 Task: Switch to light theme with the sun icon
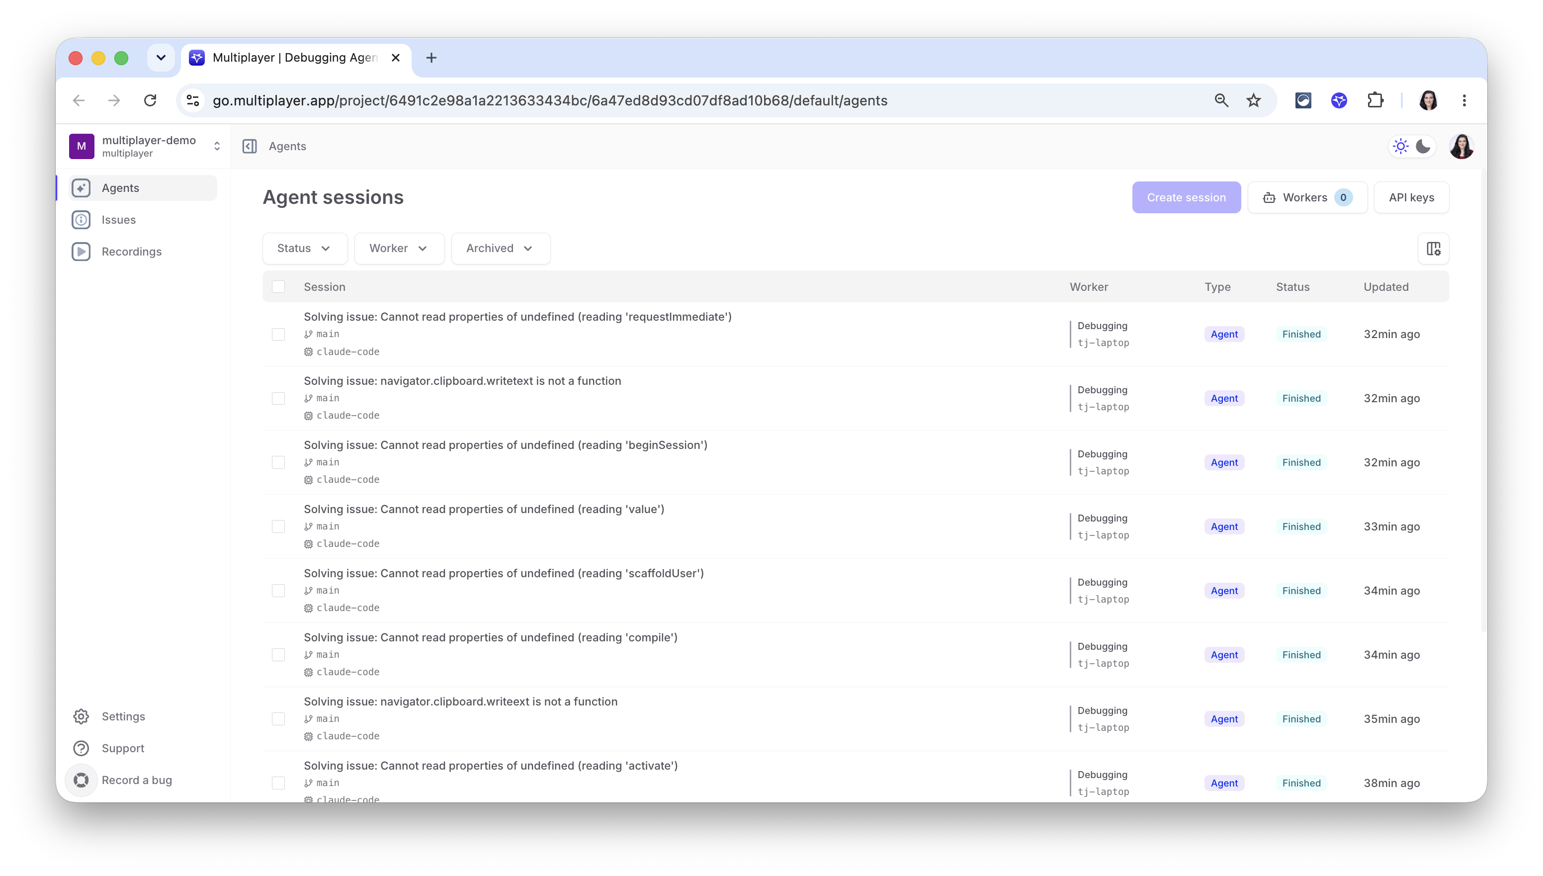coord(1400,146)
